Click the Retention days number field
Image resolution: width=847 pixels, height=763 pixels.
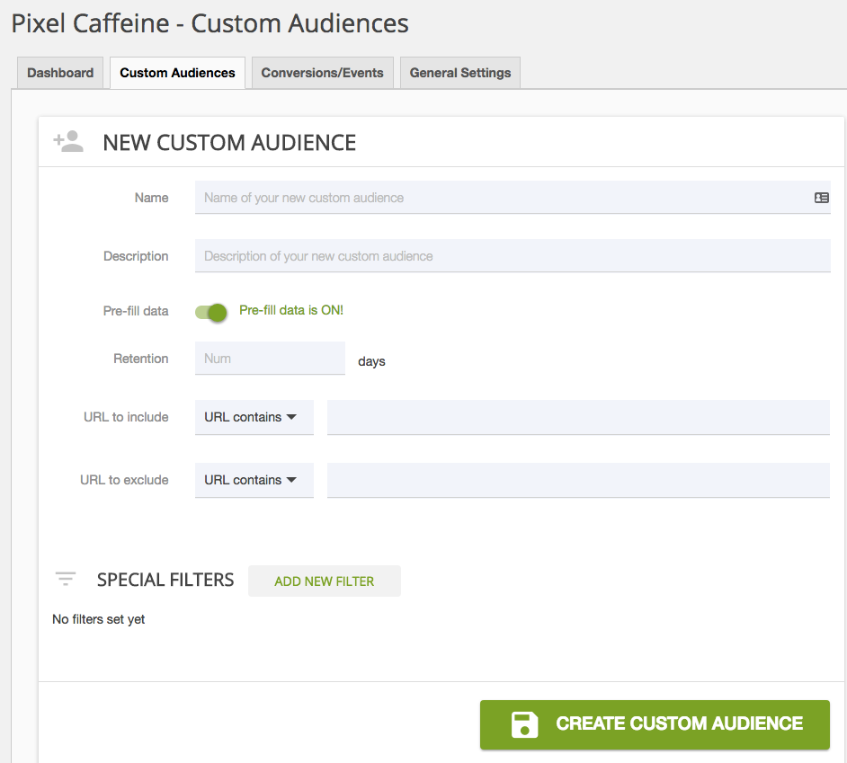(x=270, y=359)
